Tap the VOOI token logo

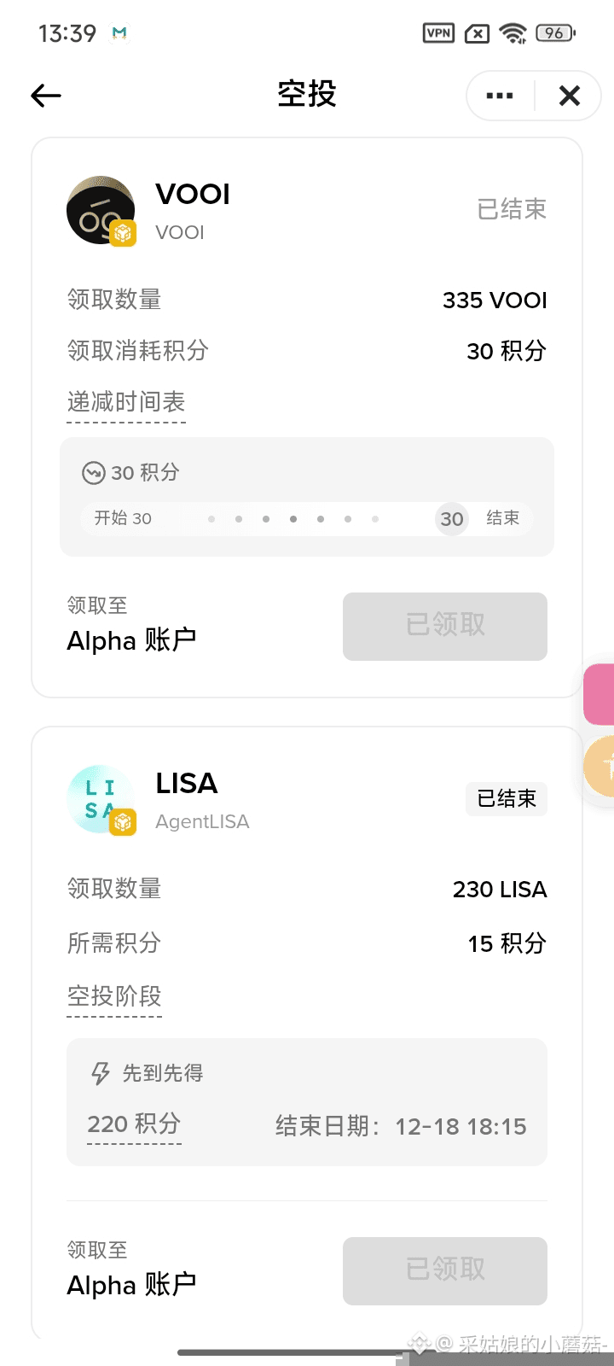(101, 211)
